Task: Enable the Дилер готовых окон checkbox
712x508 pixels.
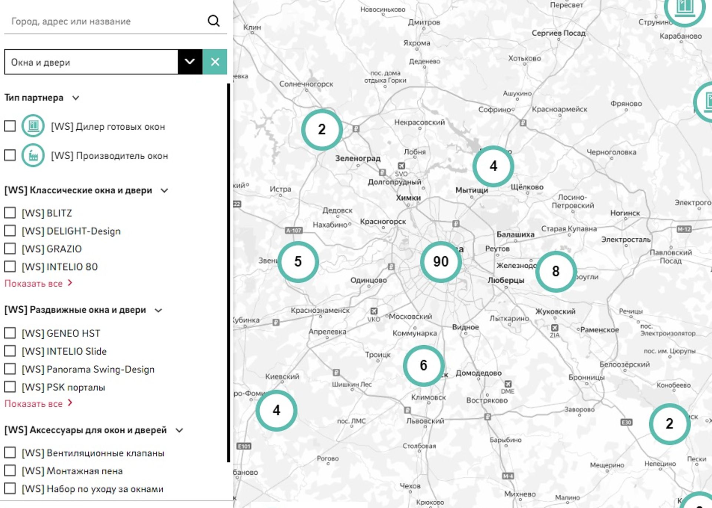Action: 10,126
